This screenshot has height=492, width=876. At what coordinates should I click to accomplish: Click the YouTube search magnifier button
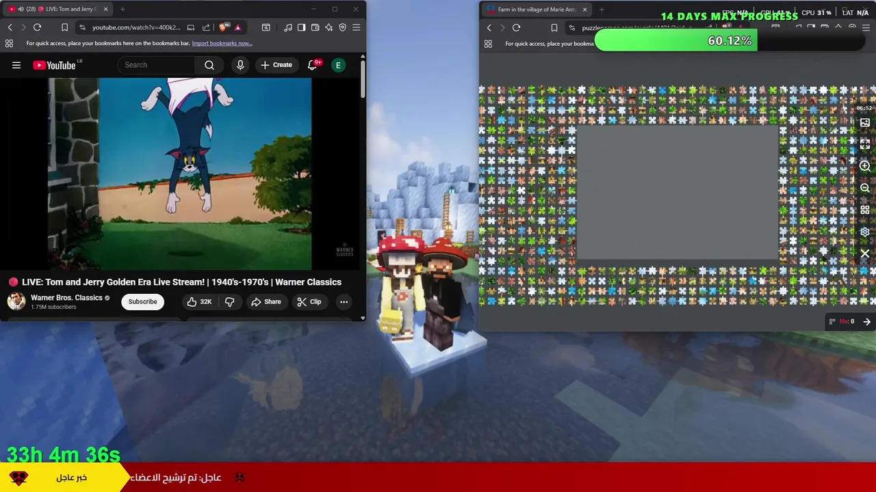(x=209, y=65)
